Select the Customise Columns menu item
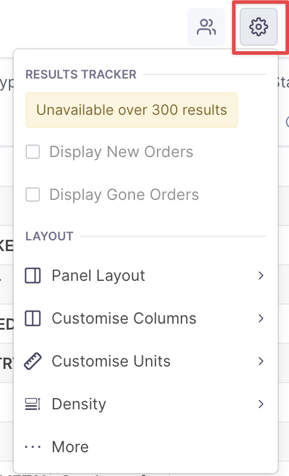 (146, 318)
